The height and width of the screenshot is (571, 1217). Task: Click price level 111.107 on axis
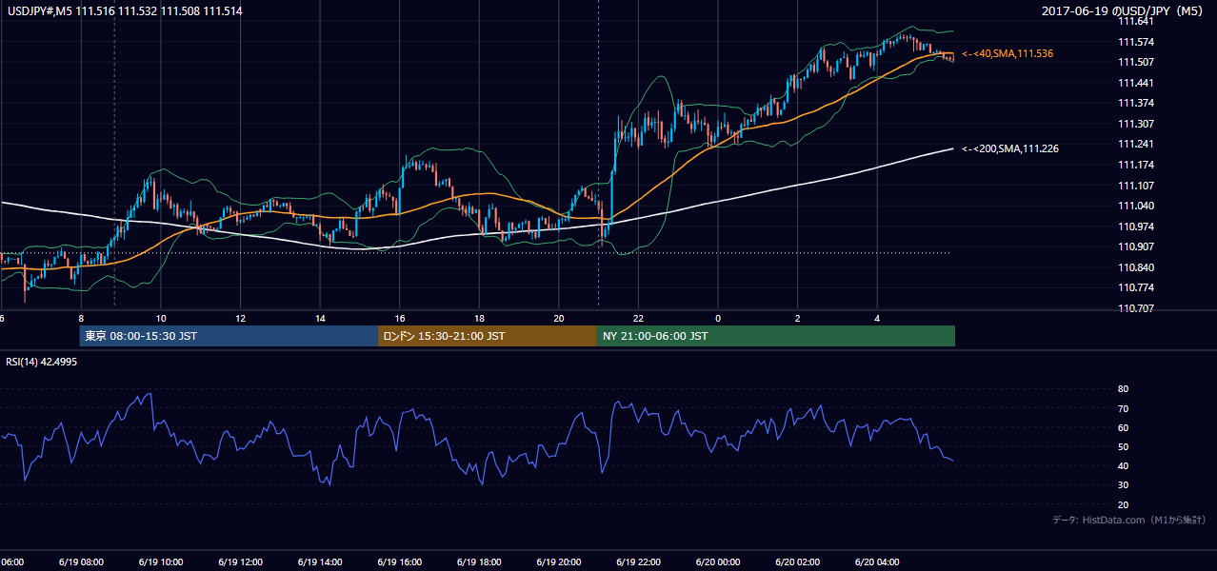coord(1136,186)
